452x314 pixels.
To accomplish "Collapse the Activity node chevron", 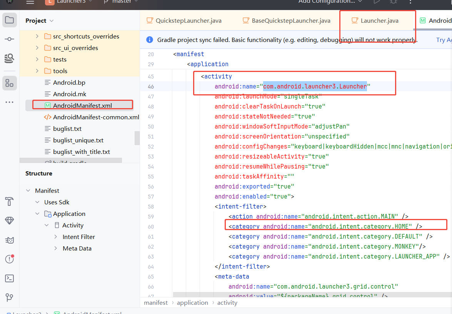I will point(47,225).
